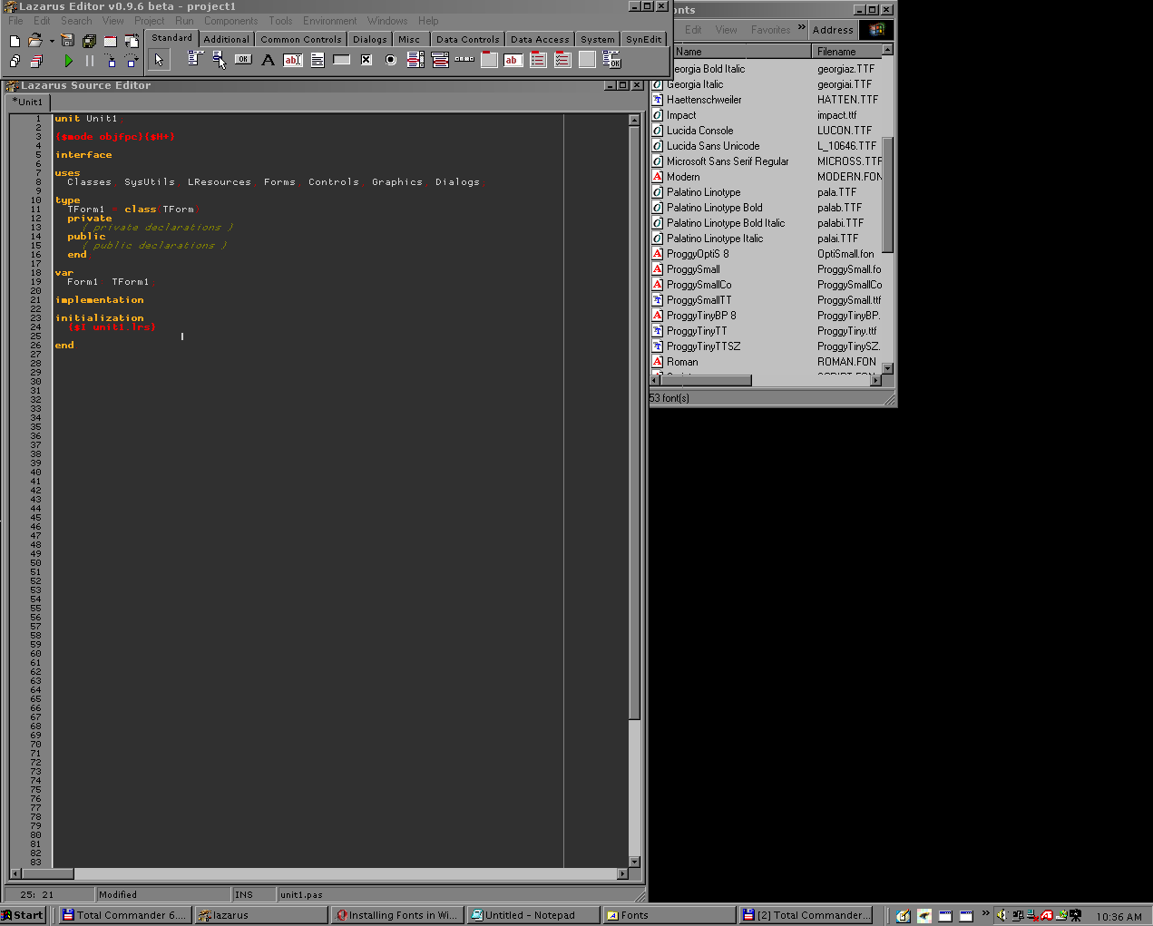Click the New Form icon
Viewport: 1153px width, 926px height.
[110, 41]
